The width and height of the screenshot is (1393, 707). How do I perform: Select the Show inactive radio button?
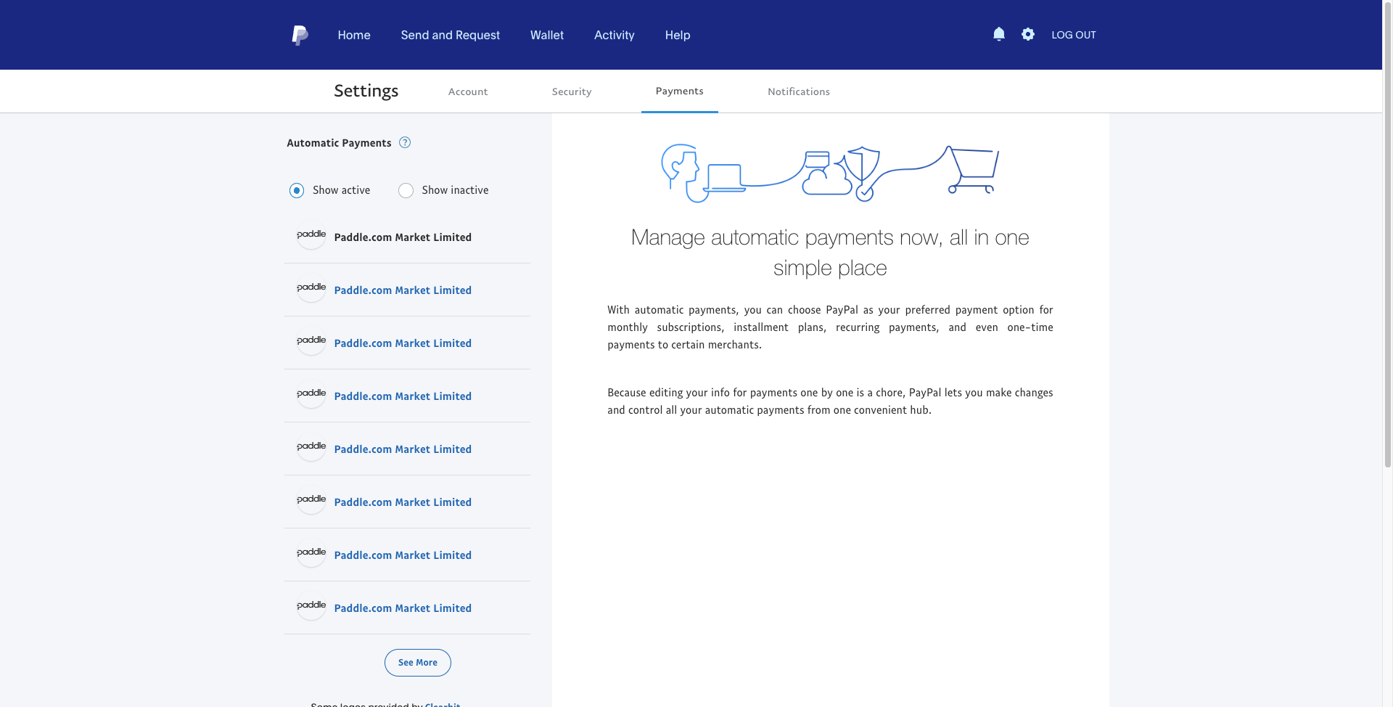coord(406,190)
